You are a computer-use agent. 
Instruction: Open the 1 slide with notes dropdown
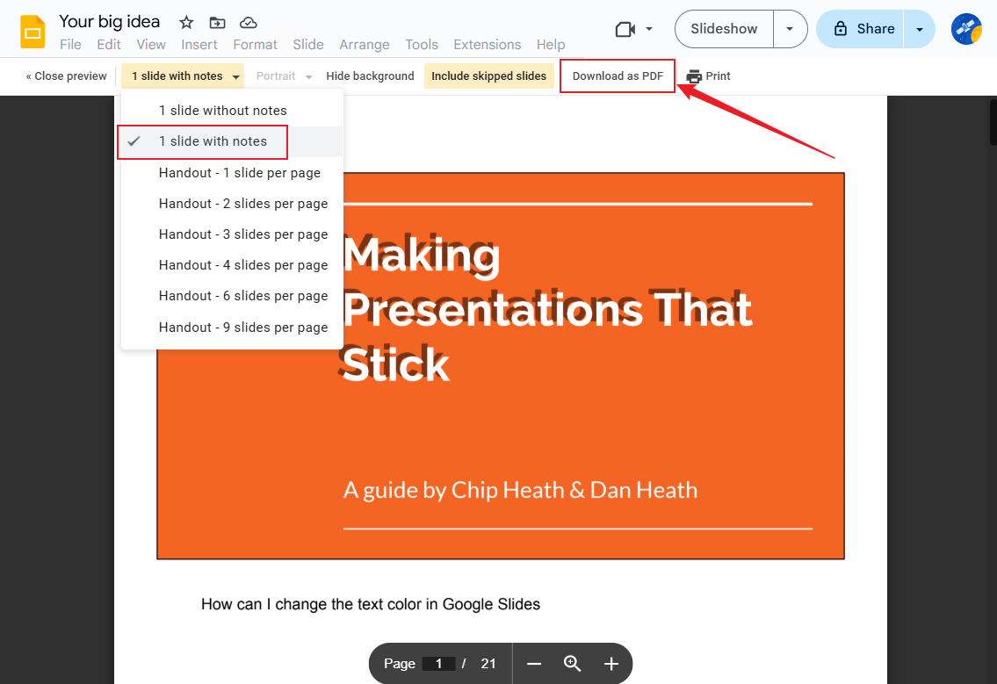(182, 76)
